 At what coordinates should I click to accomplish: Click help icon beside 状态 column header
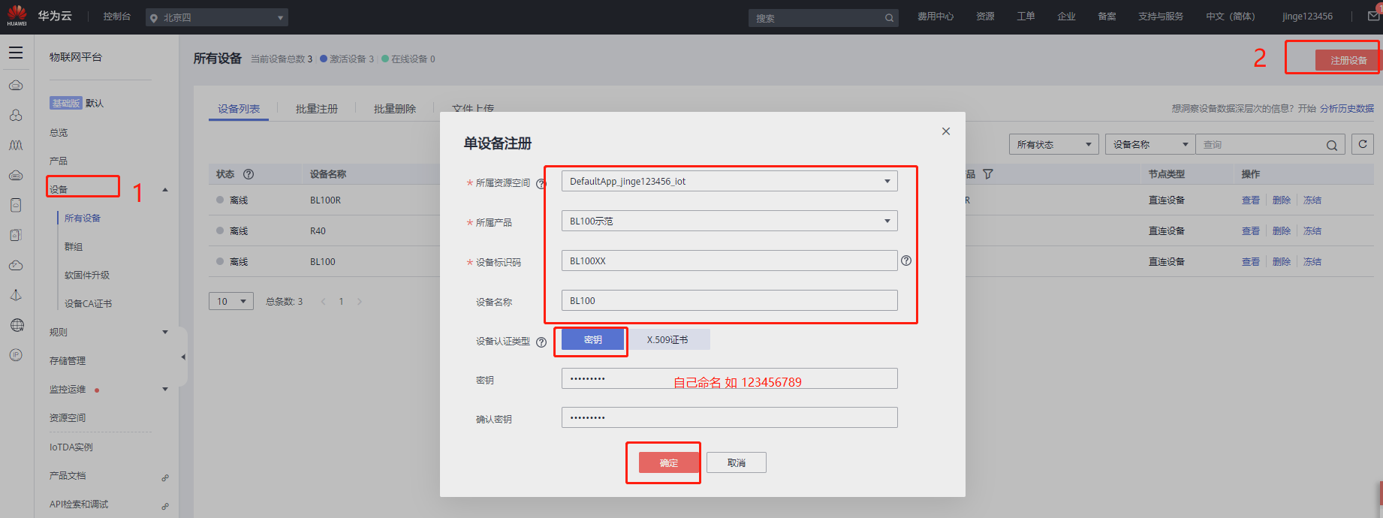249,174
